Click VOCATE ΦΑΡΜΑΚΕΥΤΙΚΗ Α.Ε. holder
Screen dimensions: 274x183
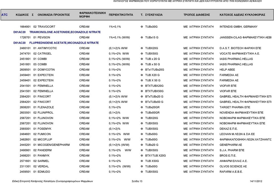tap(239, 54)
